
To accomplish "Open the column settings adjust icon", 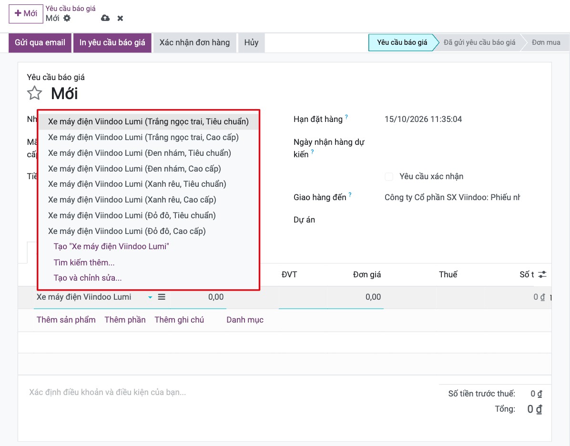I will [x=542, y=274].
